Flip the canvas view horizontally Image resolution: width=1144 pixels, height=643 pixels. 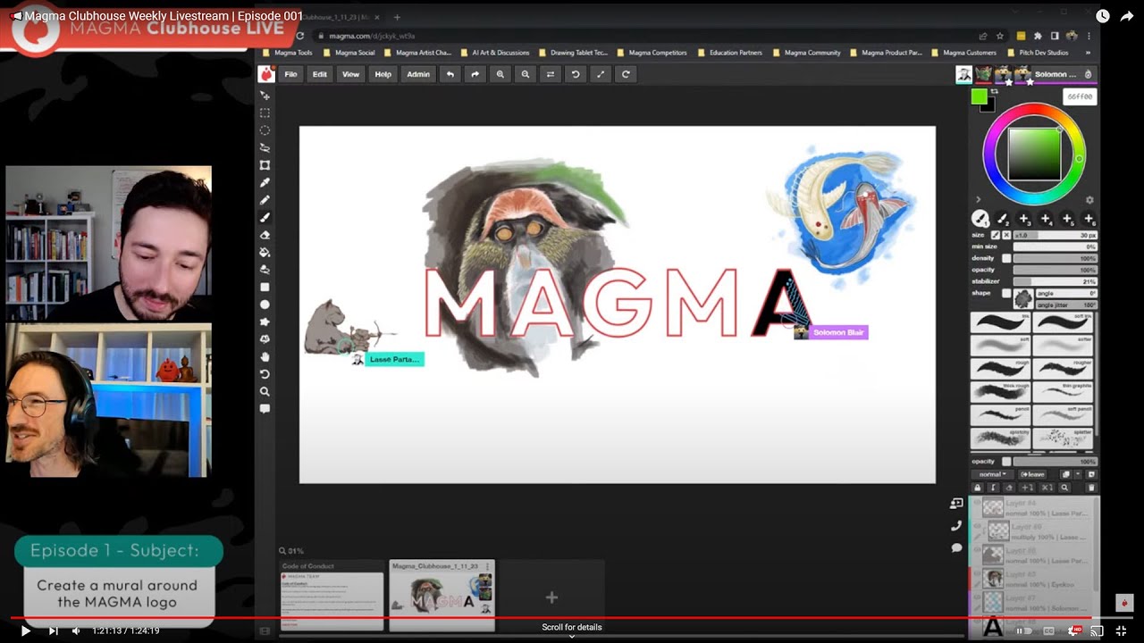(550, 74)
